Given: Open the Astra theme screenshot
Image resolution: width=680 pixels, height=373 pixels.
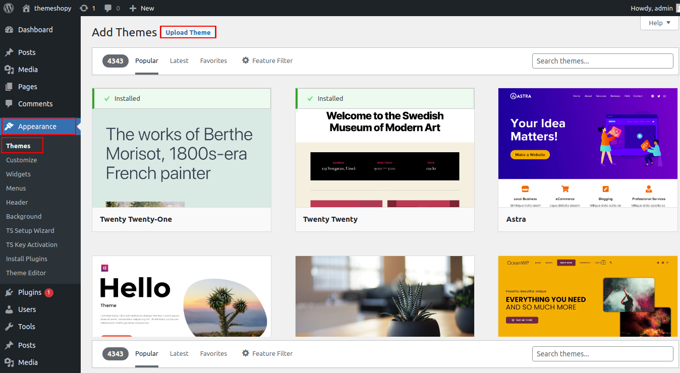Looking at the screenshot, I should coord(588,148).
